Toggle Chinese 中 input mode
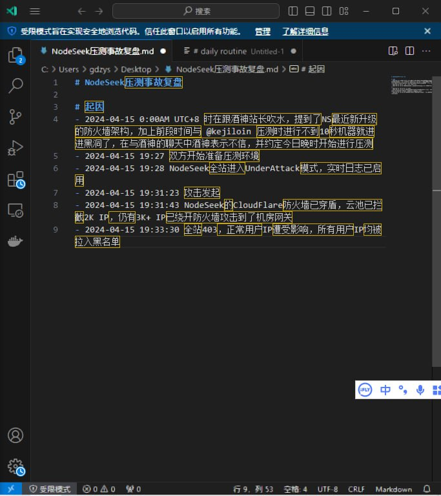This screenshot has width=441, height=496. click(x=385, y=389)
